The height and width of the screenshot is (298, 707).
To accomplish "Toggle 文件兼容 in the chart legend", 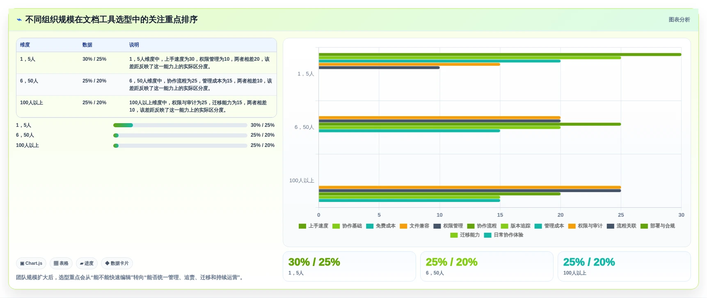I will point(414,226).
